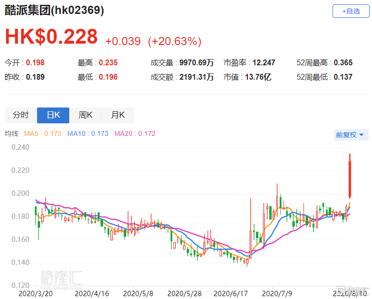
Task: Click the day high value 0.235
Action: 108,63
